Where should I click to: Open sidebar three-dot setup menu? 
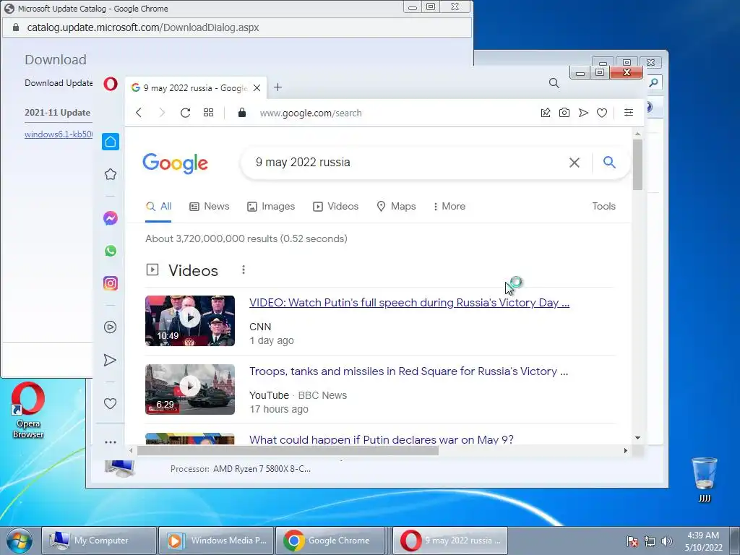(111, 442)
